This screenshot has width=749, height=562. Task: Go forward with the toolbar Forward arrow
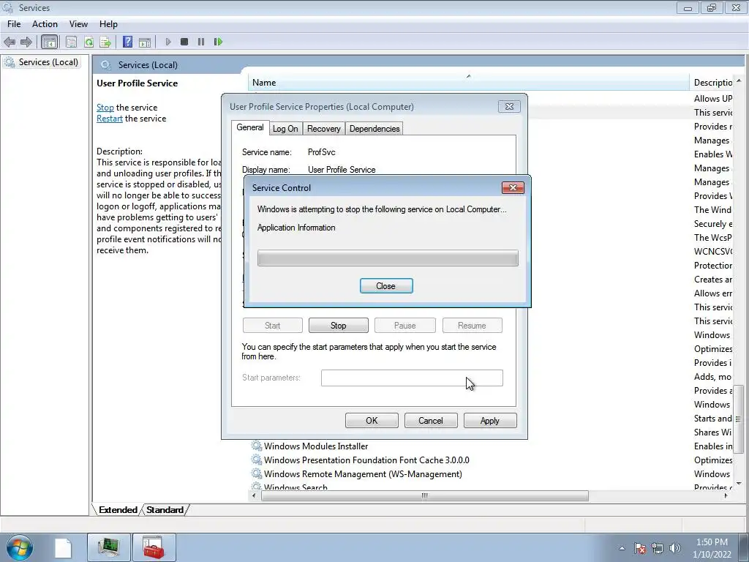[26, 42]
